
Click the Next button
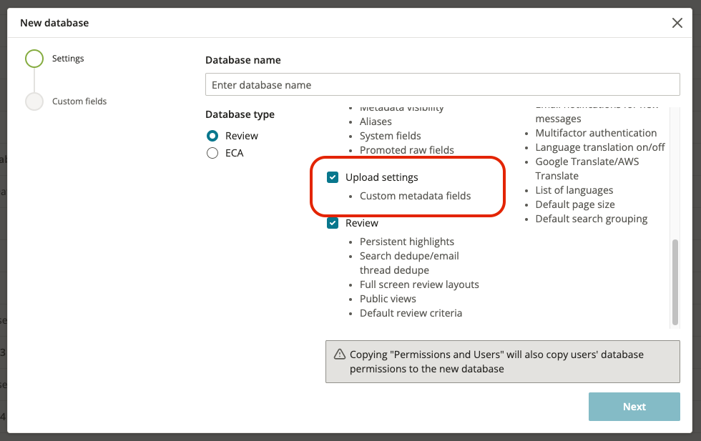[x=634, y=407]
